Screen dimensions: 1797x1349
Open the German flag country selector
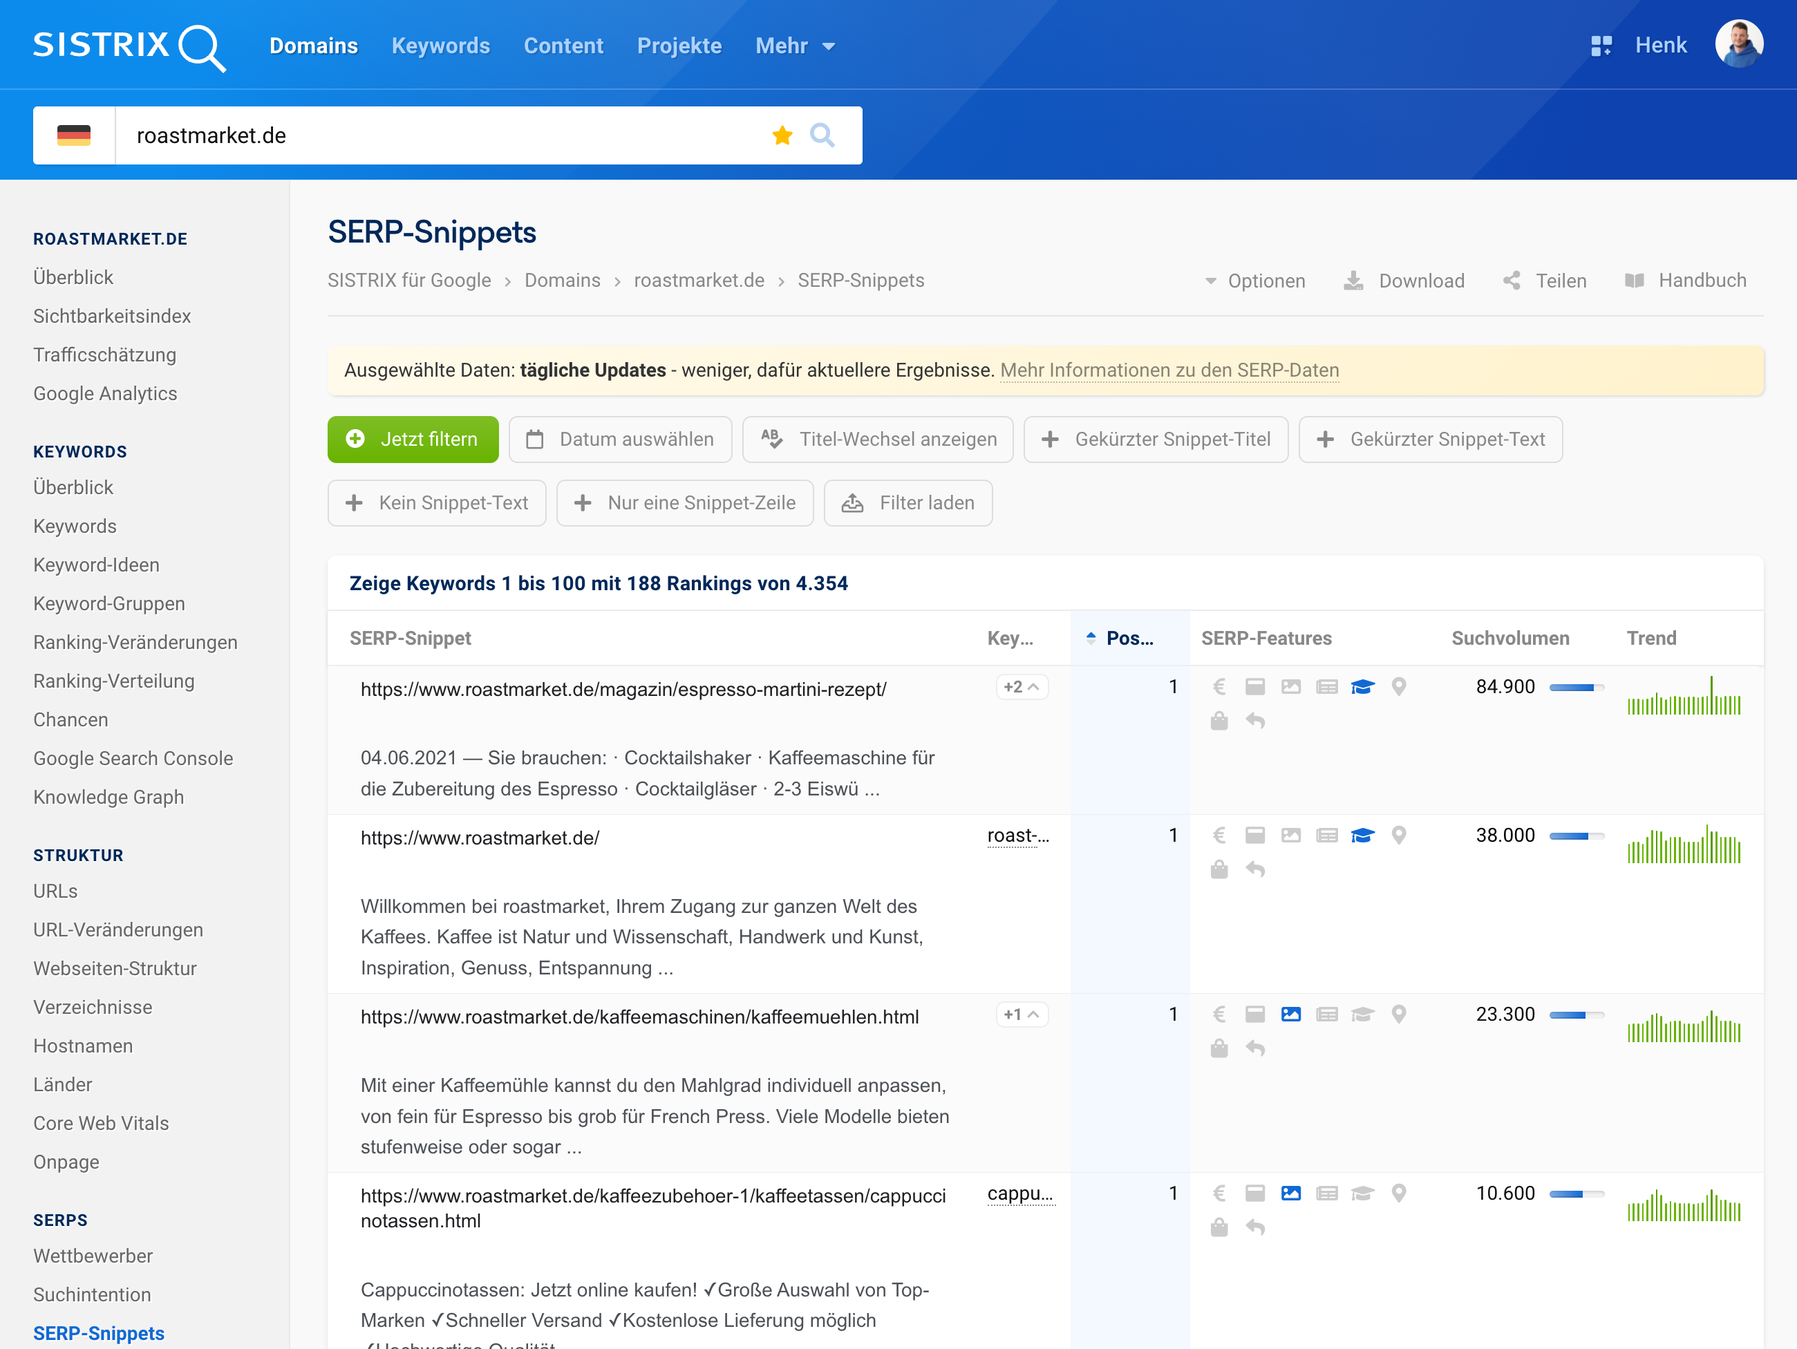[74, 135]
